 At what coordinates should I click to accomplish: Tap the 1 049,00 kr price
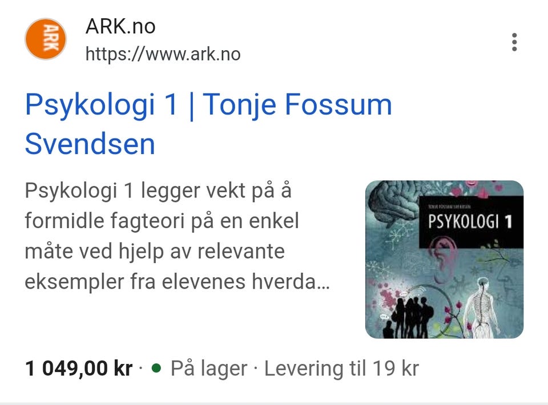tap(79, 368)
